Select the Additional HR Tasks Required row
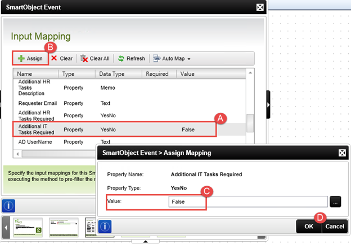 click(129, 116)
